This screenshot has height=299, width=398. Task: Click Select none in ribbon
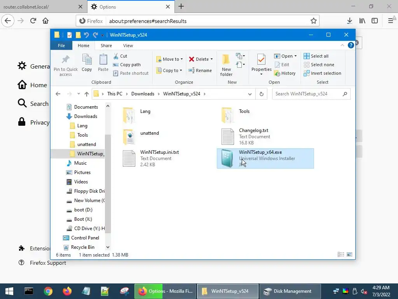[319, 65]
